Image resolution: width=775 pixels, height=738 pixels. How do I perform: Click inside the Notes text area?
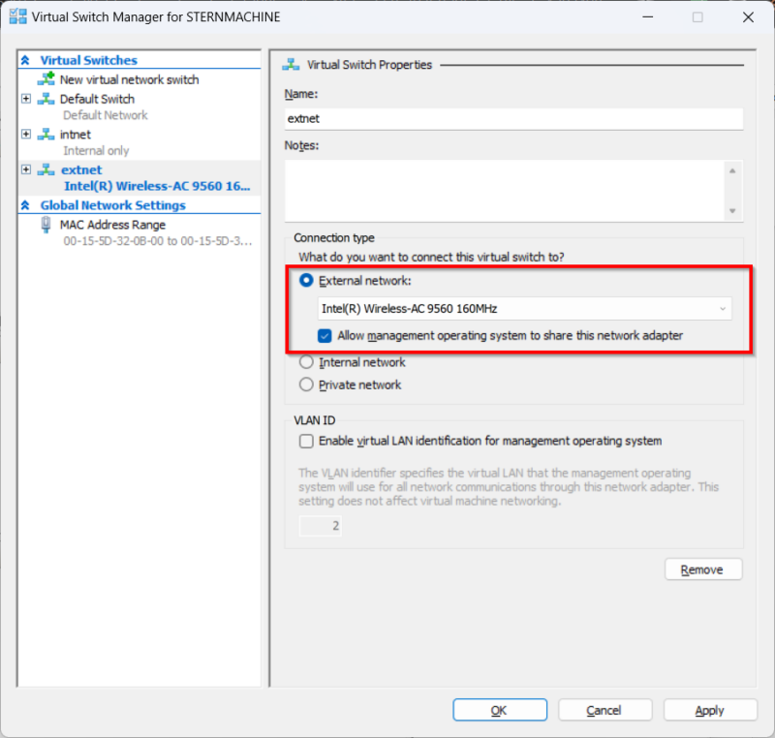tap(504, 191)
